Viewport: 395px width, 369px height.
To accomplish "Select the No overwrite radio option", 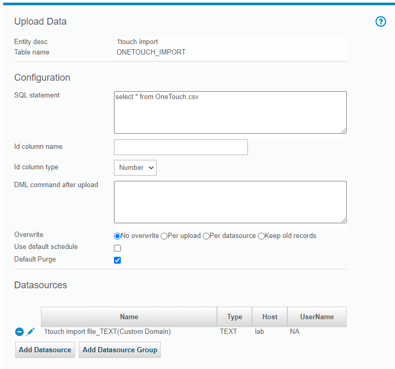I will [x=118, y=236].
